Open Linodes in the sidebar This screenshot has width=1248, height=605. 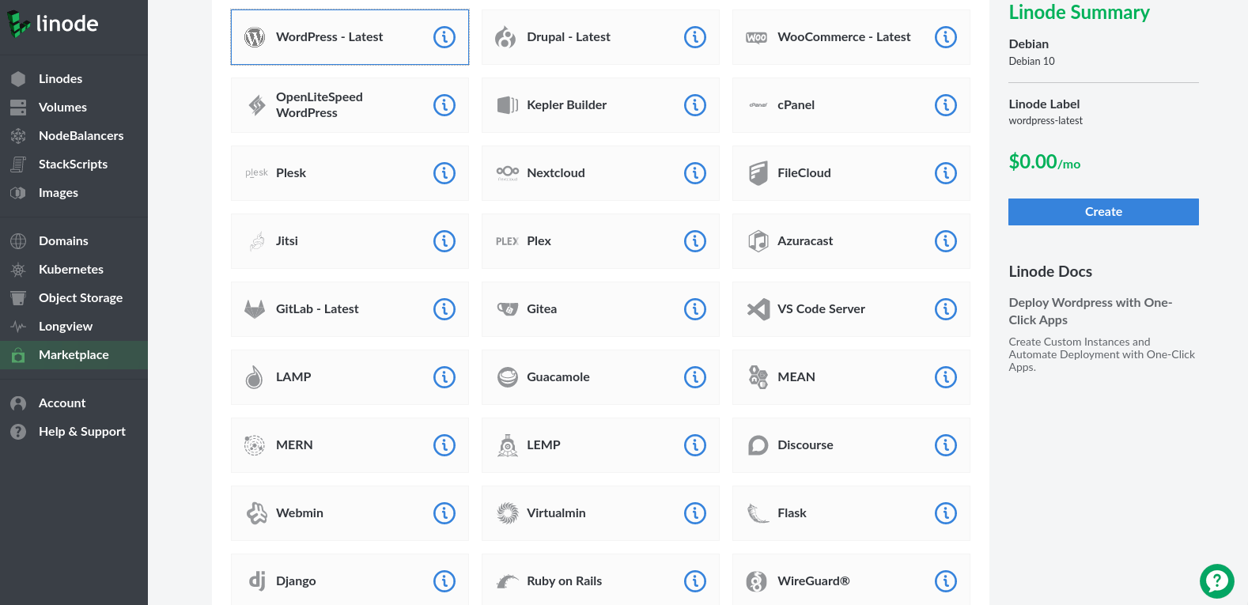(x=60, y=79)
